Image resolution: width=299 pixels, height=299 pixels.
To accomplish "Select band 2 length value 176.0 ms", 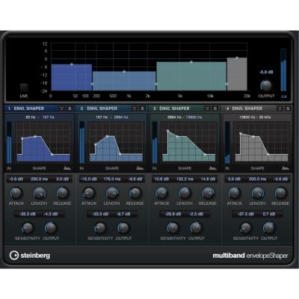I will click(x=112, y=179).
